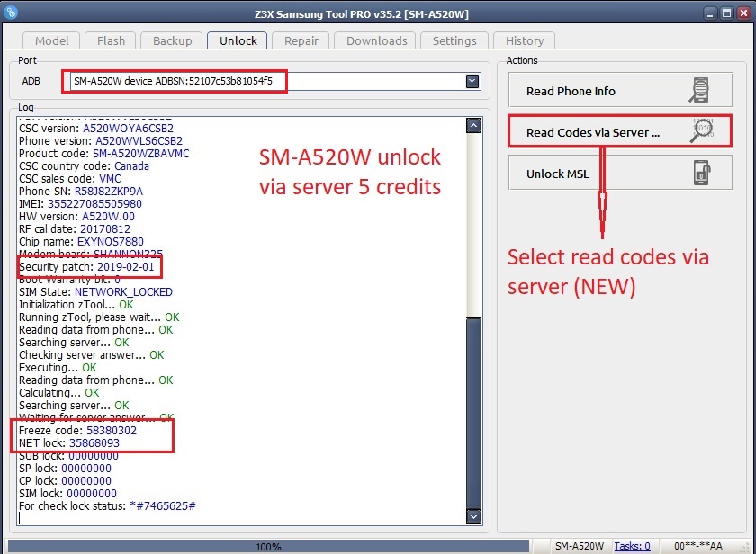Switch to the Settings tab
756x554 pixels.
click(x=454, y=40)
